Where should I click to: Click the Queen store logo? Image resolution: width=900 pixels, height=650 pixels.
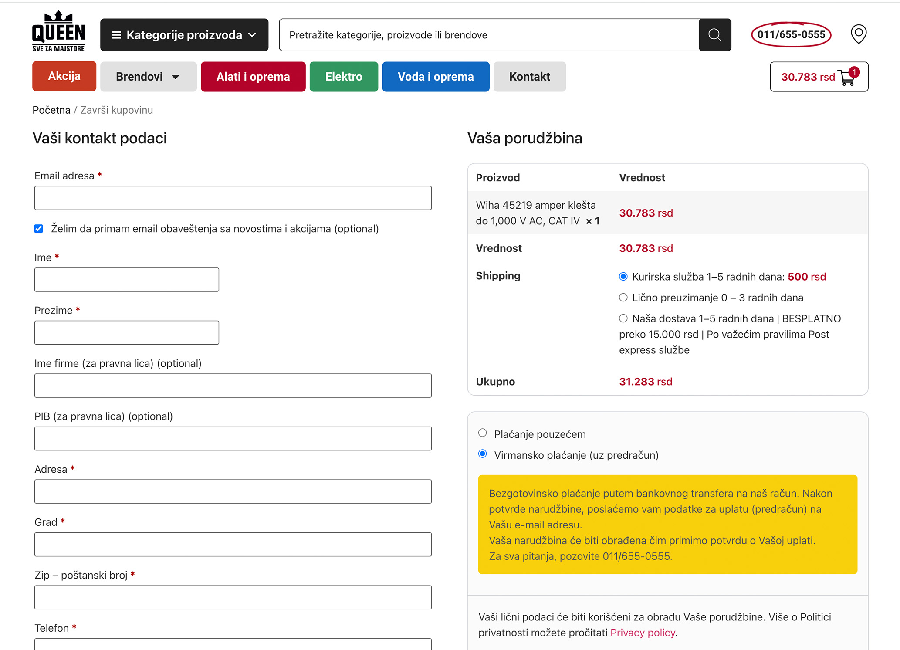pos(58,31)
